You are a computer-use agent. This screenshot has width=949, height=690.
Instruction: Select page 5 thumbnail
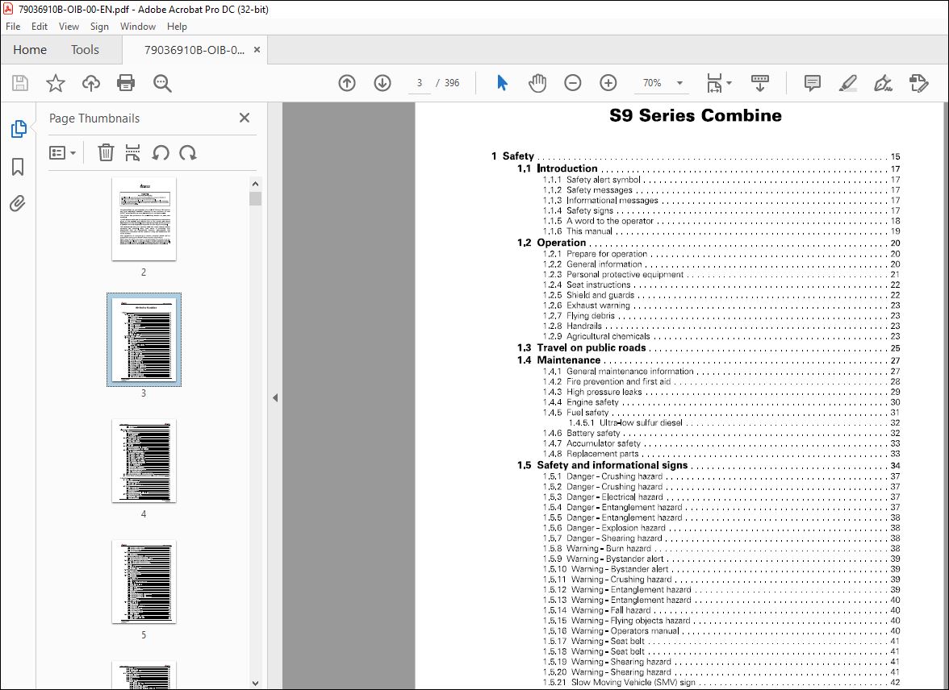(144, 582)
